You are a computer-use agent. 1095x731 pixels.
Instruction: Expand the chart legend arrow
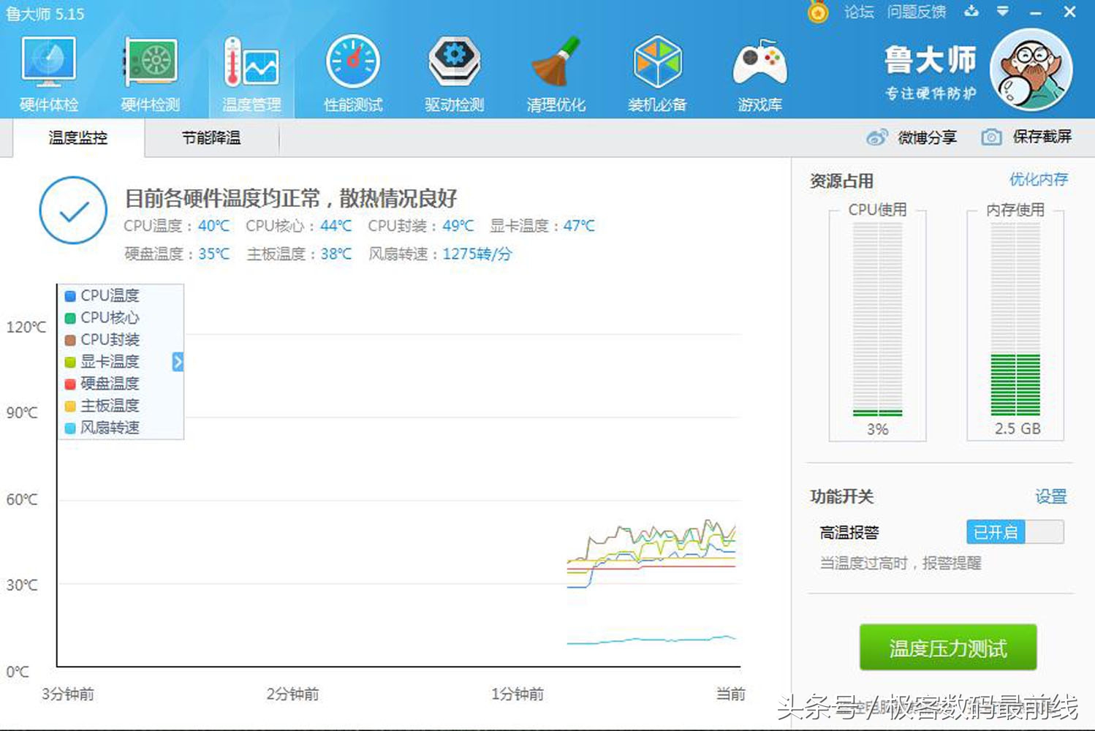tap(176, 361)
